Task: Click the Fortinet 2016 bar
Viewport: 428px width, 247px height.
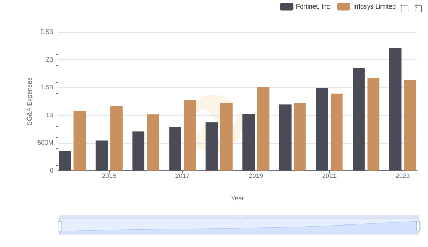Action: [139, 151]
